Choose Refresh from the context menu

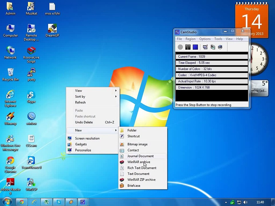(x=93, y=102)
